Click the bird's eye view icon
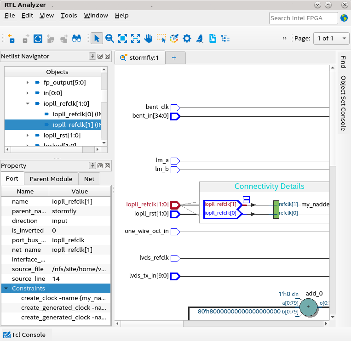351x341 pixels. click(x=200, y=39)
